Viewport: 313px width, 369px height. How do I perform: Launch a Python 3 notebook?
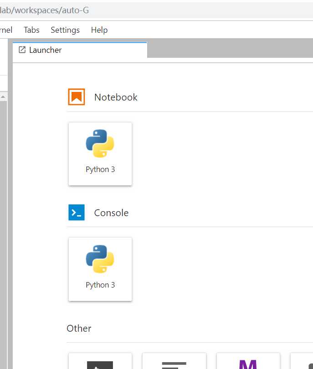[x=100, y=154]
